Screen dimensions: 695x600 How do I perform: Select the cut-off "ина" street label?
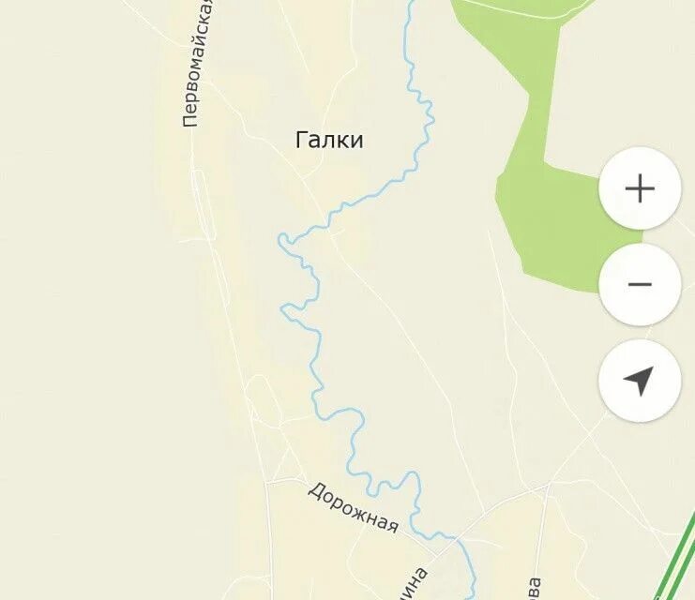(x=413, y=584)
